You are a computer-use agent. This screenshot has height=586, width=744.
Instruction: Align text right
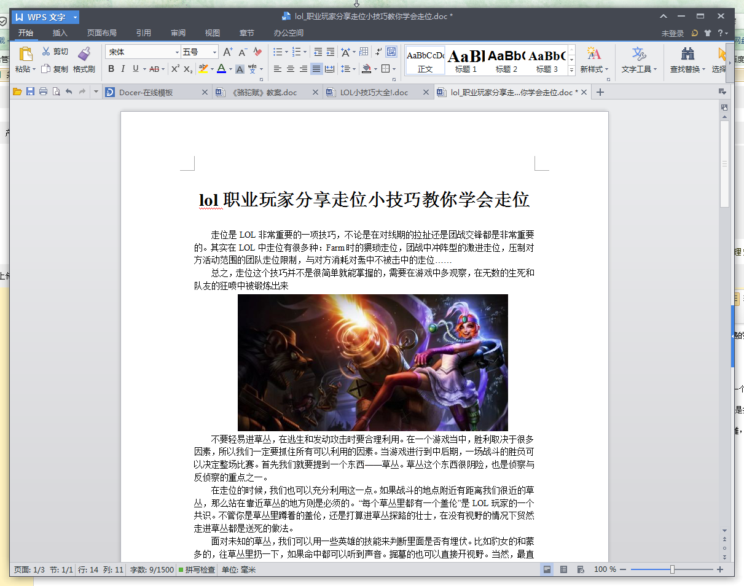[x=303, y=69]
